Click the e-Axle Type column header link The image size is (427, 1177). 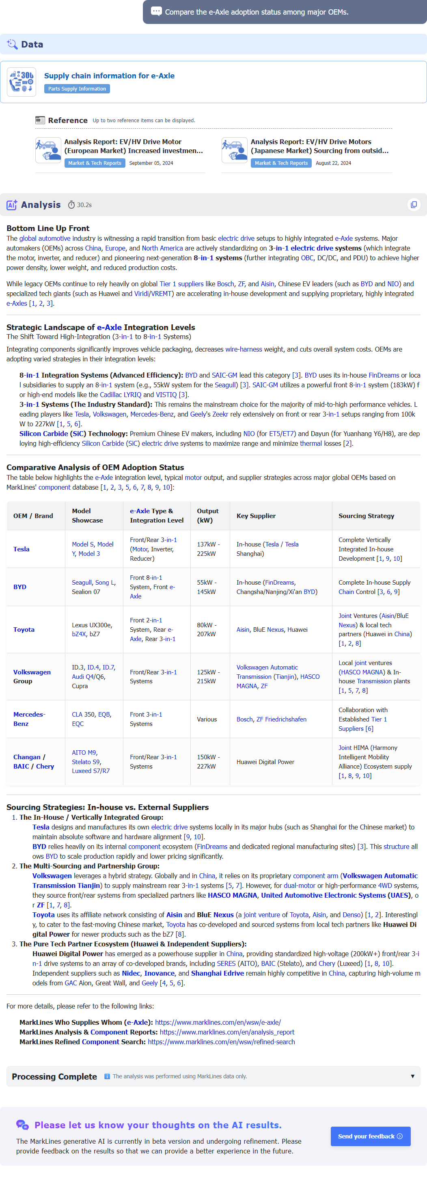click(x=140, y=511)
